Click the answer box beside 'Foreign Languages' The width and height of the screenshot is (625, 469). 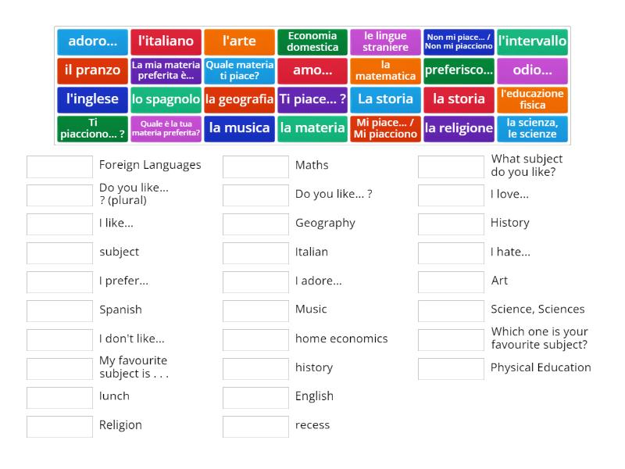[x=59, y=166]
